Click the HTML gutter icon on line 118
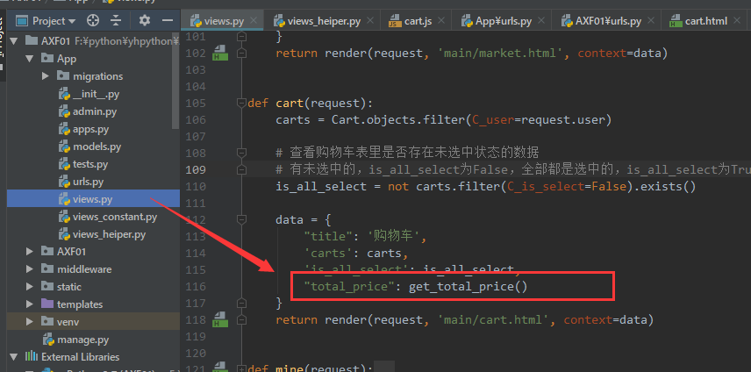 [x=220, y=319]
